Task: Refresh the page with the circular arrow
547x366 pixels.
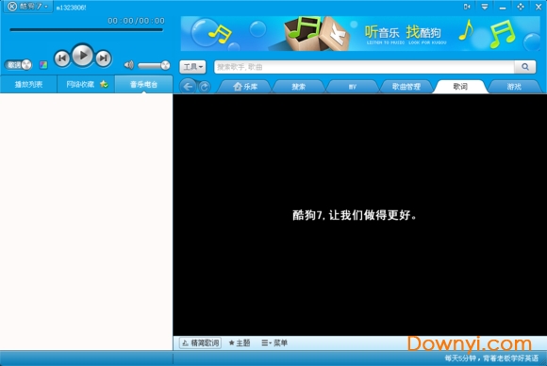Action: tap(205, 87)
